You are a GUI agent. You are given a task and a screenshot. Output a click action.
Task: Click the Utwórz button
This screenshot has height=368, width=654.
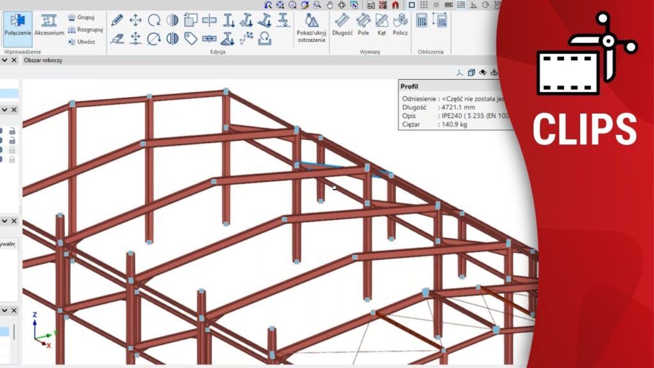pos(82,42)
